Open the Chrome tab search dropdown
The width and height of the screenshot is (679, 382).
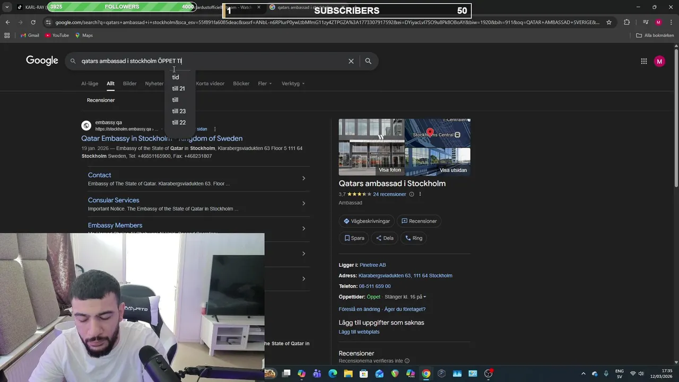pyautogui.click(x=7, y=7)
